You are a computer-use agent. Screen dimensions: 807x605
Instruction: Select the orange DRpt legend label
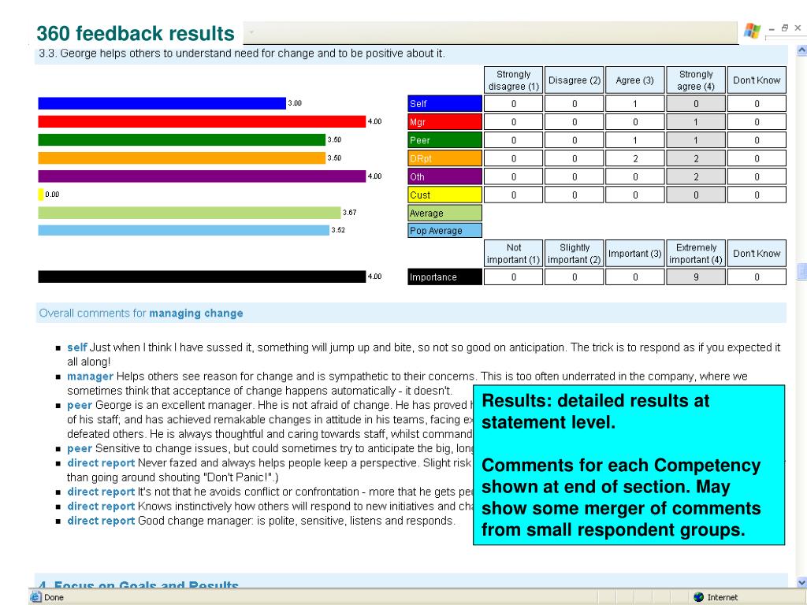point(444,158)
